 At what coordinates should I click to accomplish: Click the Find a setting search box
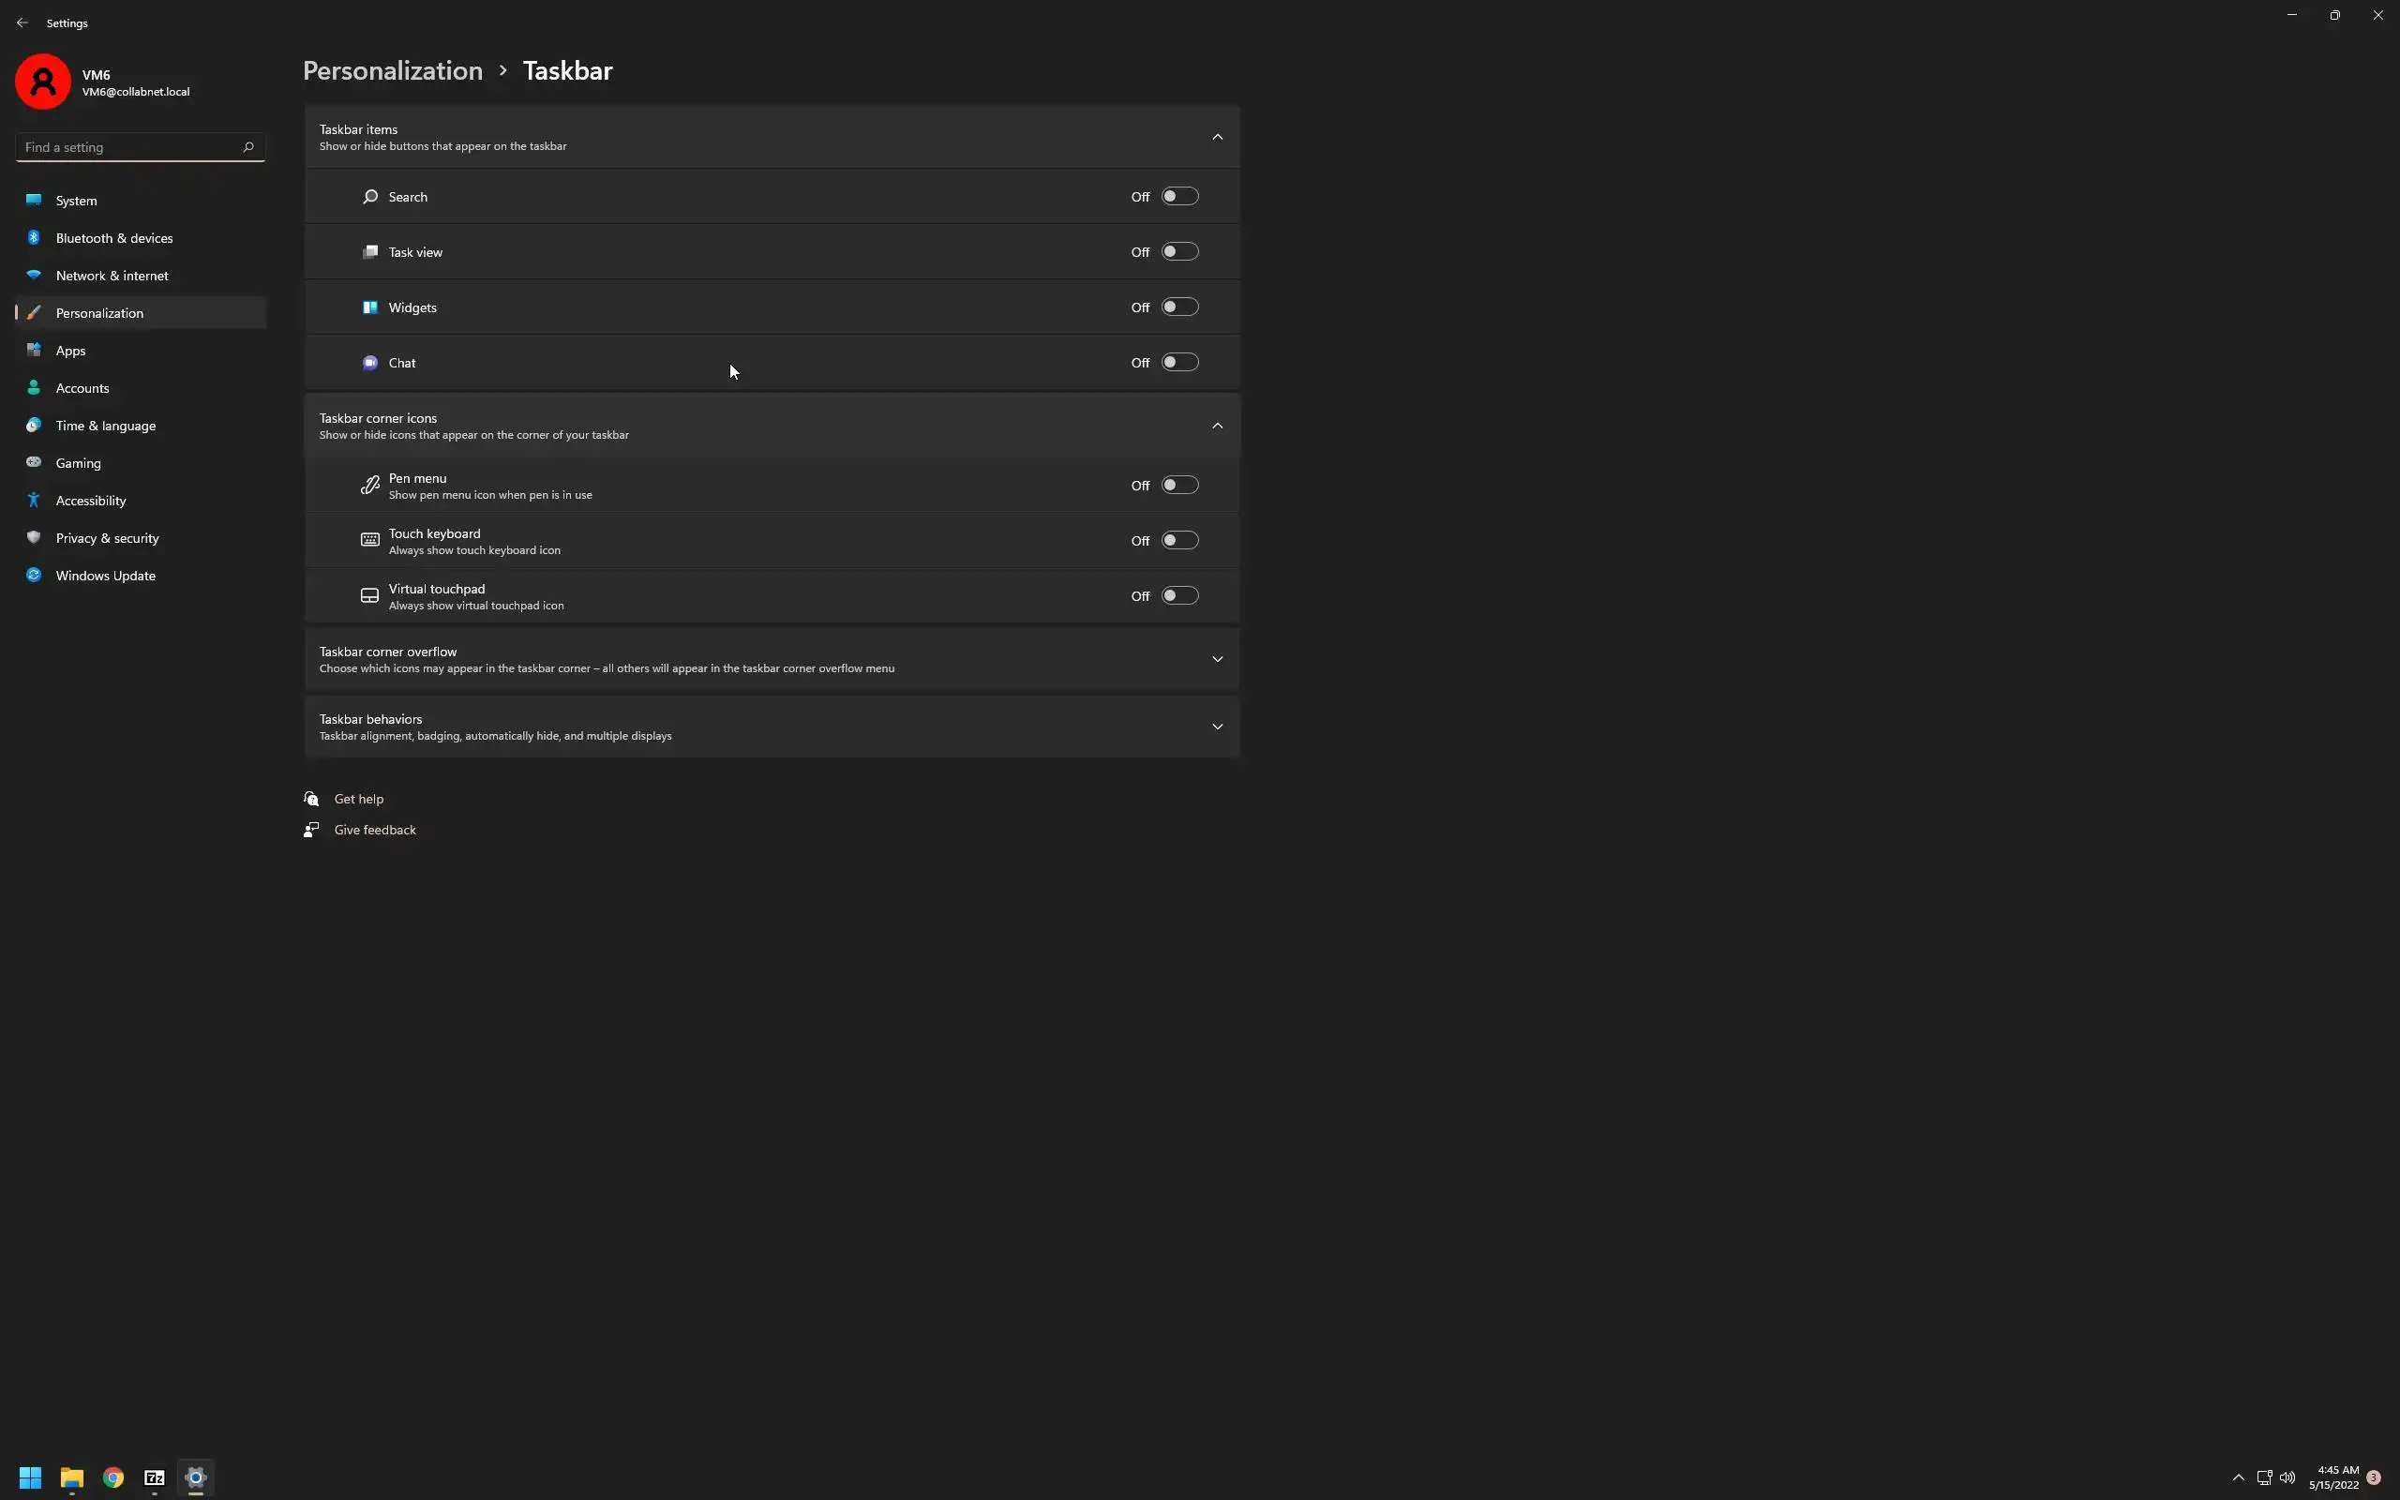129,147
